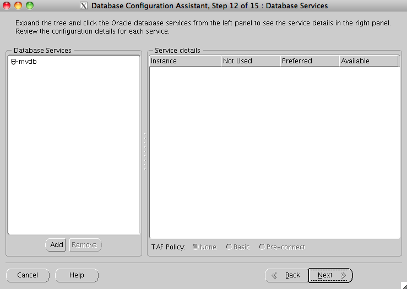Image resolution: width=407 pixels, height=289 pixels.
Task: Select the mvdb database in the tree
Action: point(28,62)
